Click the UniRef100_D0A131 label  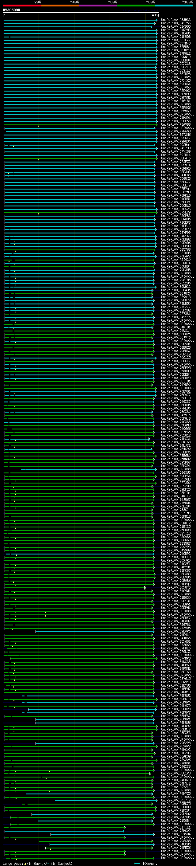(176, 601)
